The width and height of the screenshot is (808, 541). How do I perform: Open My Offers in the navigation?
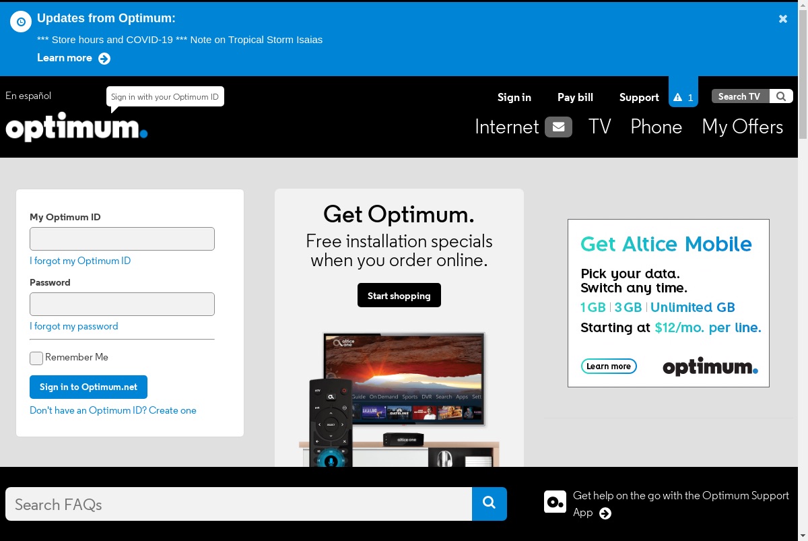(x=743, y=127)
